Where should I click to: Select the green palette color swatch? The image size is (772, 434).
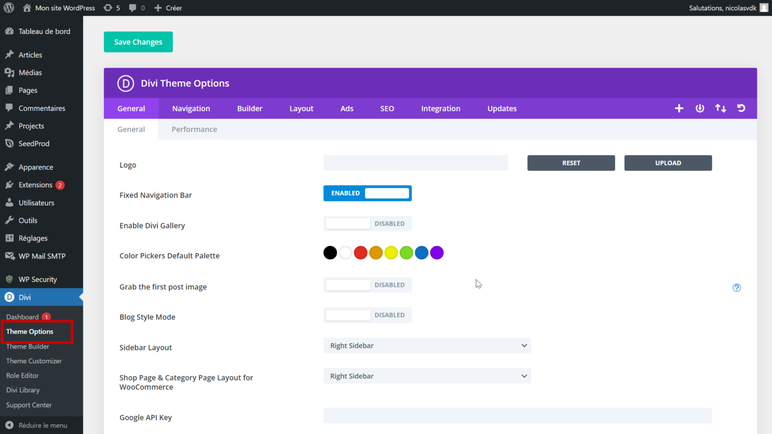[407, 253]
